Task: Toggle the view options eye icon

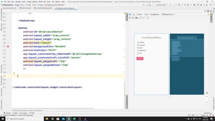Action: pyautogui.click(x=130, y=18)
